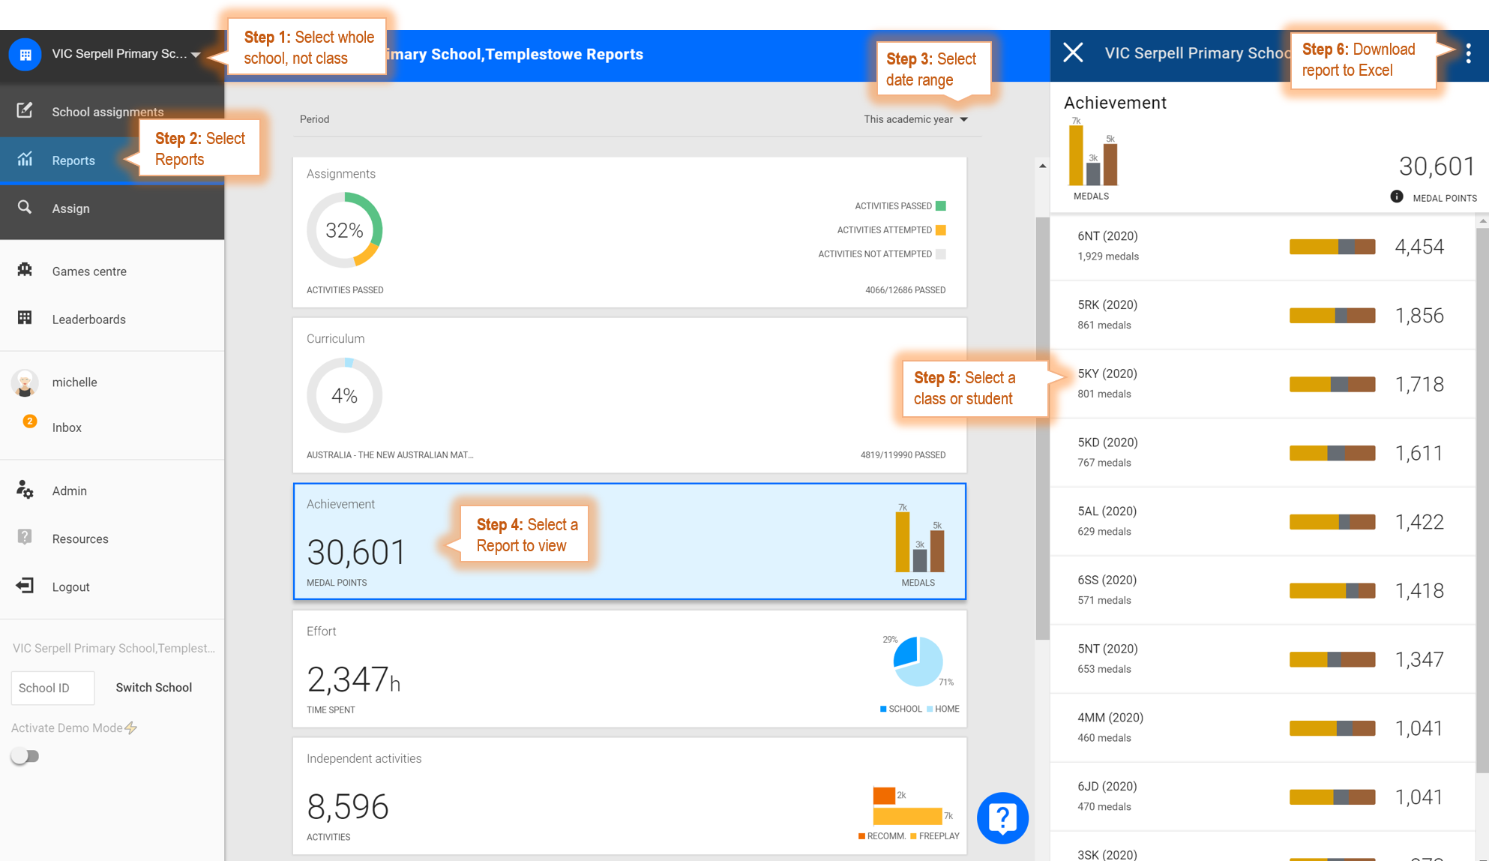Open the school selector dropdown arrow
This screenshot has width=1489, height=861.
pyautogui.click(x=196, y=55)
